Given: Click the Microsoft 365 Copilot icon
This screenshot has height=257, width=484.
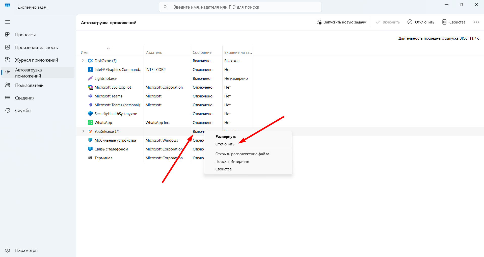Looking at the screenshot, I should point(90,87).
